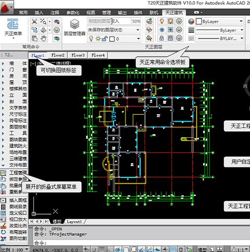Screen dimensions: 250x252
Task: Open the ByLayer color dropdown
Action: [241, 21]
